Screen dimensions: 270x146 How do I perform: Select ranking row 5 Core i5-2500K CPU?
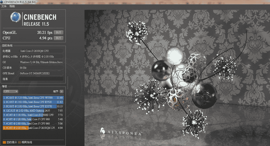pyautogui.click(x=33, y=115)
